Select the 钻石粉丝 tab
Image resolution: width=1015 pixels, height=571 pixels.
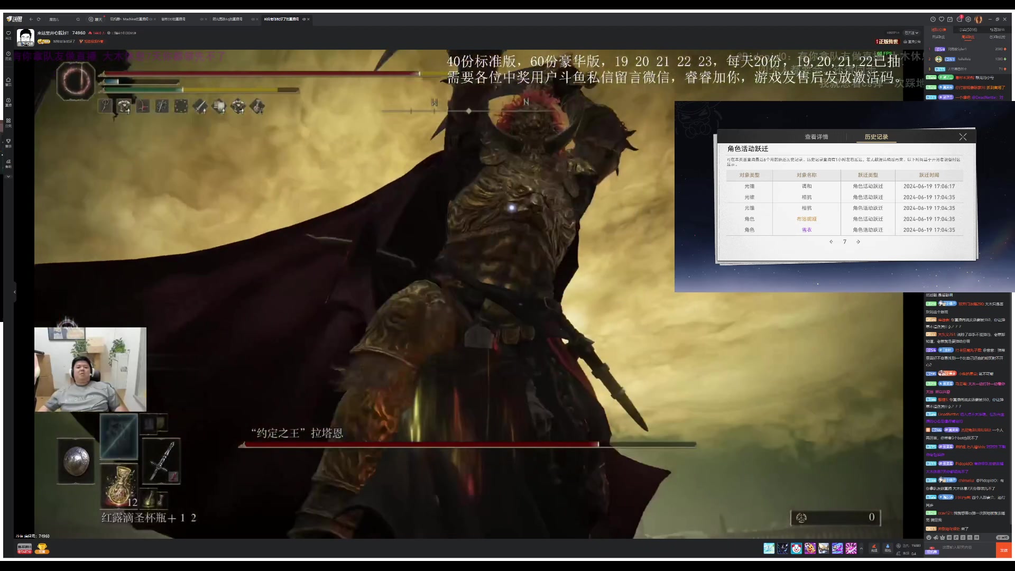(997, 30)
